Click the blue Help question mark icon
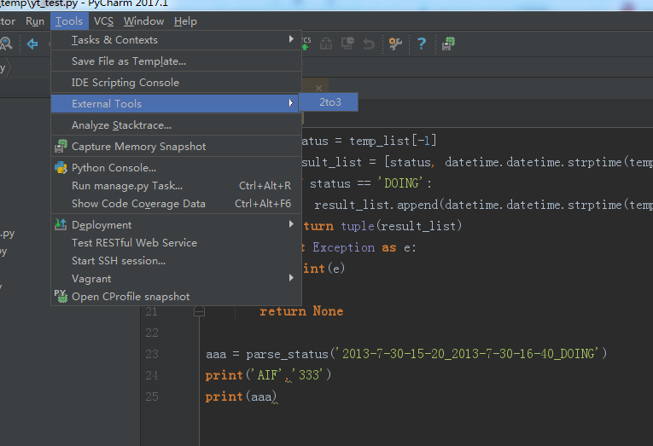This screenshot has height=446, width=653. (422, 43)
